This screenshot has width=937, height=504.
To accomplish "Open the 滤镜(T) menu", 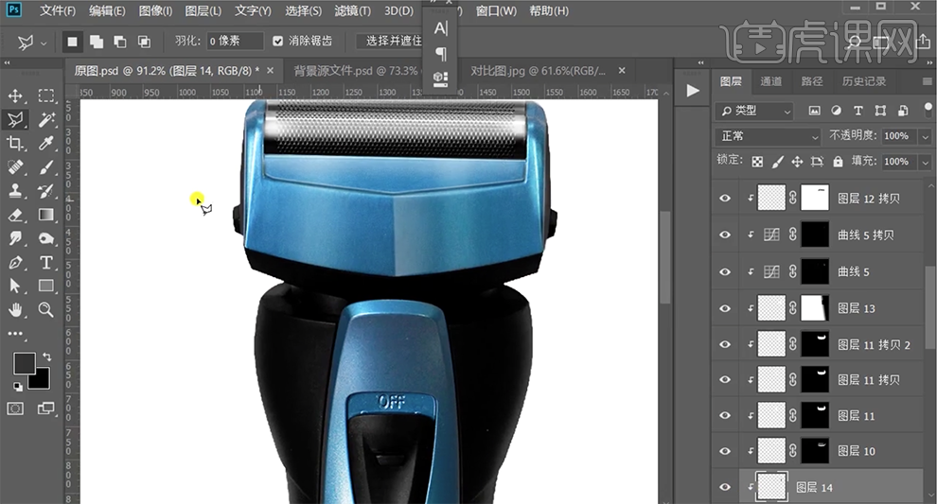I will (353, 11).
